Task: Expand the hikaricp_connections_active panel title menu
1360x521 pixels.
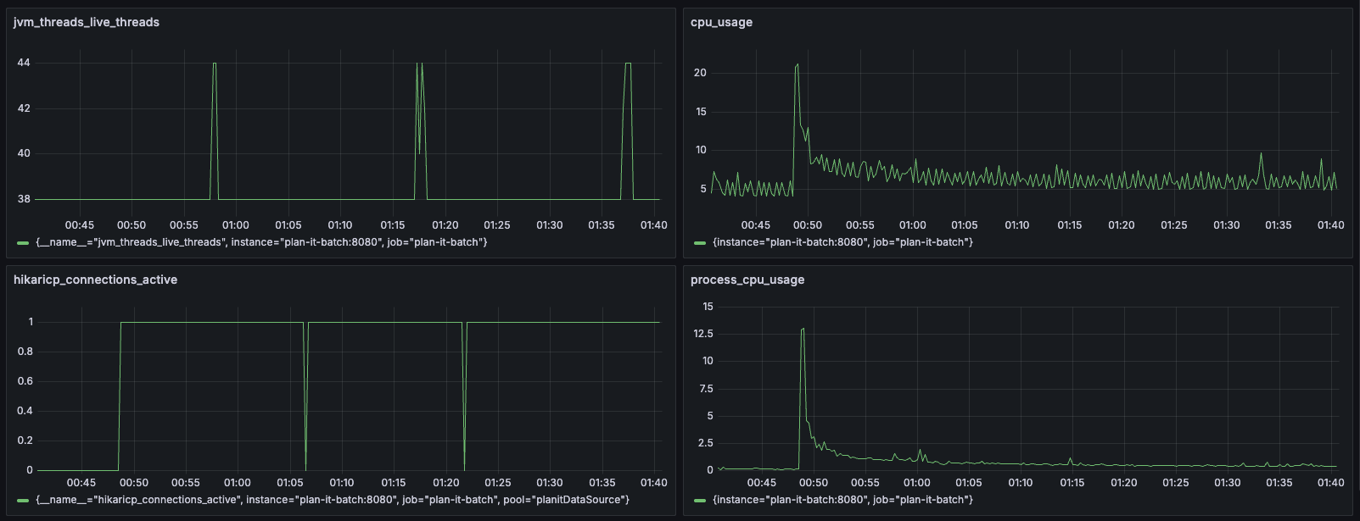Action: coord(95,280)
